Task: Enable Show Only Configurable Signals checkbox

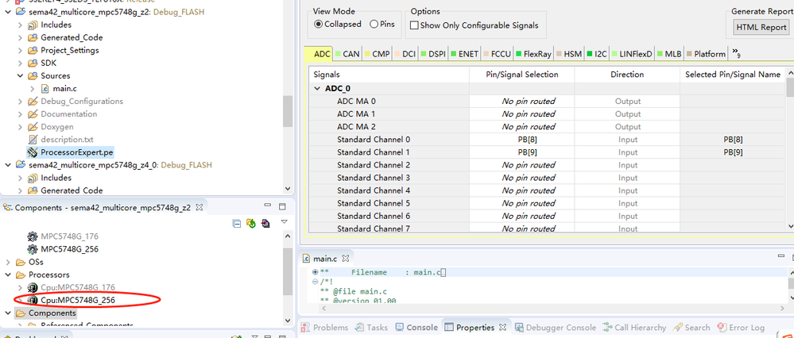Action: [x=414, y=25]
